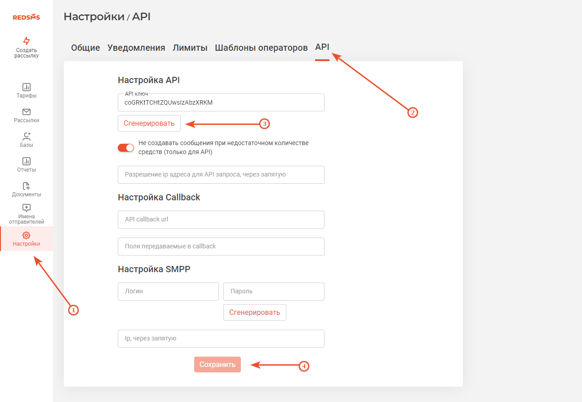
Task: Click the Настройки gear icon
Action: [x=27, y=235]
